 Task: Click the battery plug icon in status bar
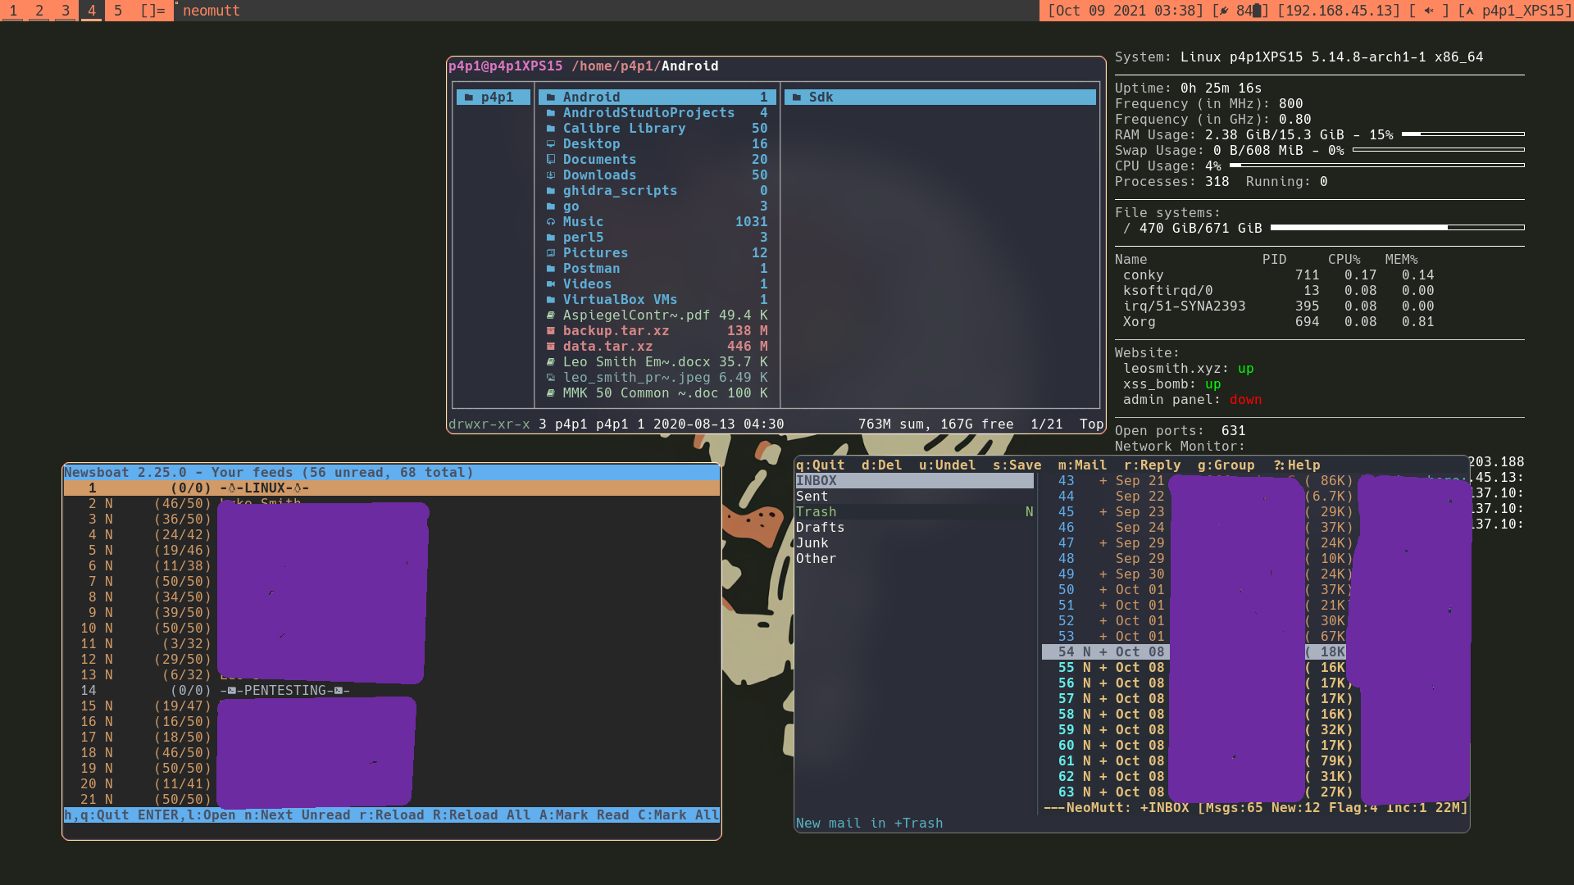[x=1224, y=11]
